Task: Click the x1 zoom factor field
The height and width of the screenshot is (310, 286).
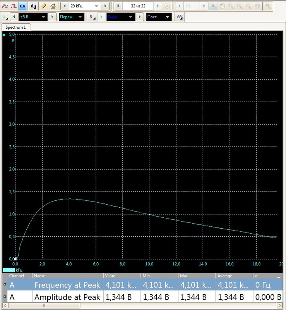Action: (x=192, y=6)
